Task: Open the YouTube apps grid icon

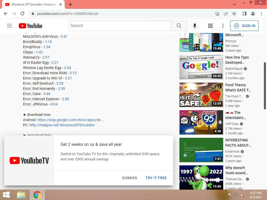Action: pos(210,26)
